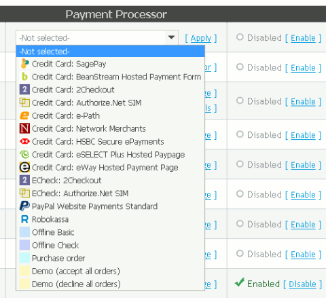Screen dimensions: 326x298
Task: Select the eWay Hosted Payment Page icon
Action: pos(24,167)
